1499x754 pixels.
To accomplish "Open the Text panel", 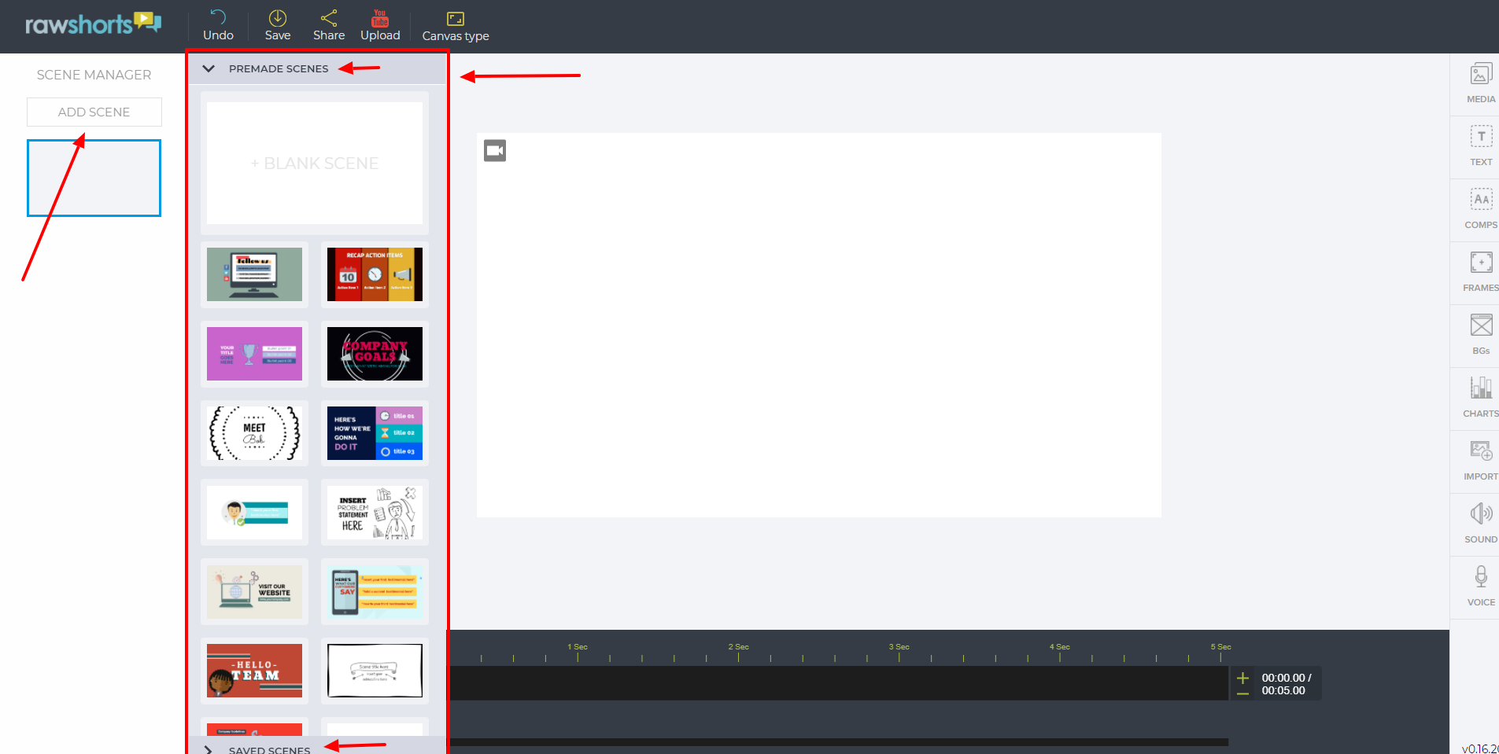I will [x=1481, y=146].
